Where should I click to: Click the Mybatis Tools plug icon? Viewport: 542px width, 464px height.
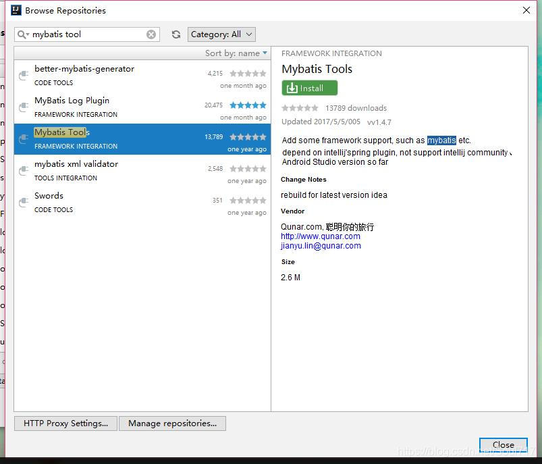24,138
